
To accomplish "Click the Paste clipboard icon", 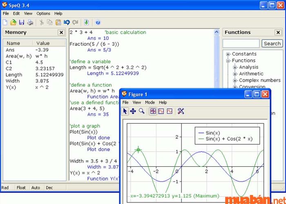I will coord(58,22).
